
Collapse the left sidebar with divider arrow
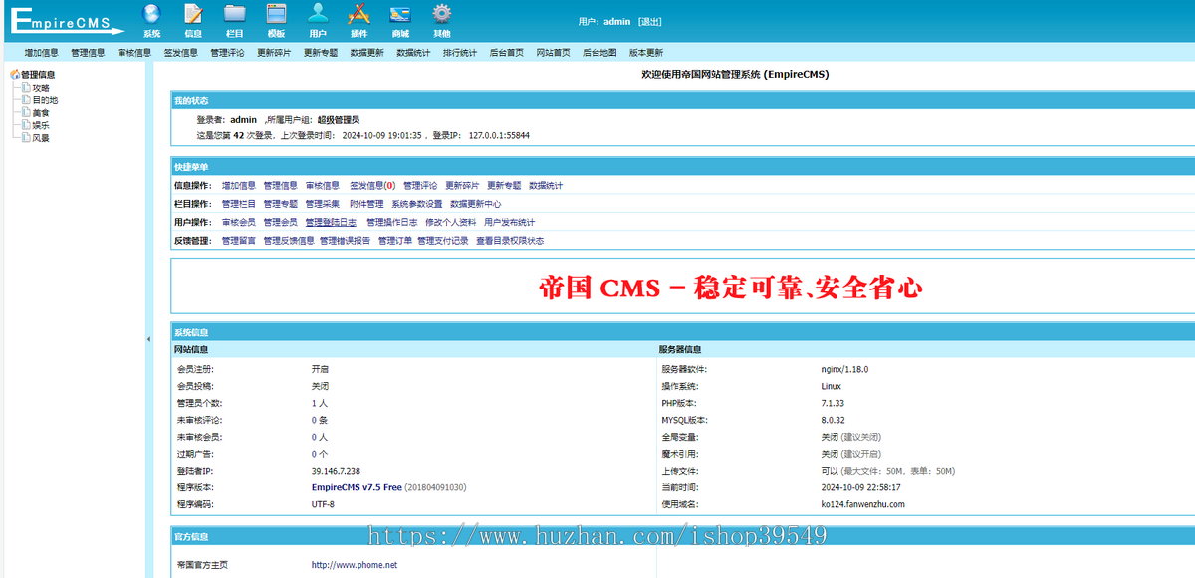(149, 339)
